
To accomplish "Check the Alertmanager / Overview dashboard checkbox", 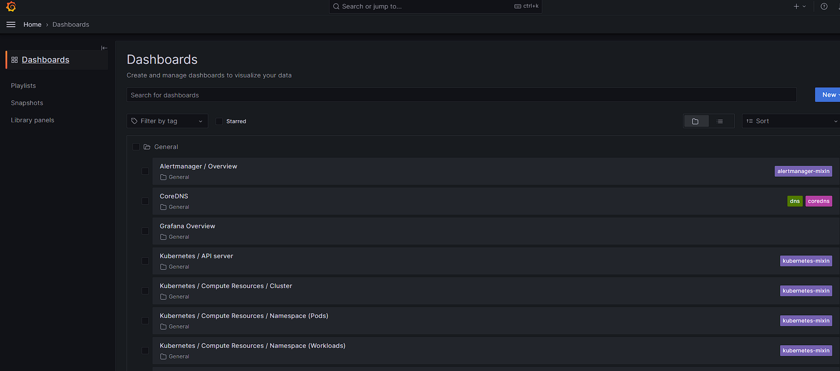I will 145,171.
